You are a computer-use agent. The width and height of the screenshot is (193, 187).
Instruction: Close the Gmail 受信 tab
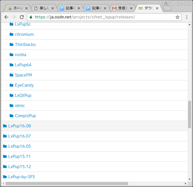pos(131,8)
